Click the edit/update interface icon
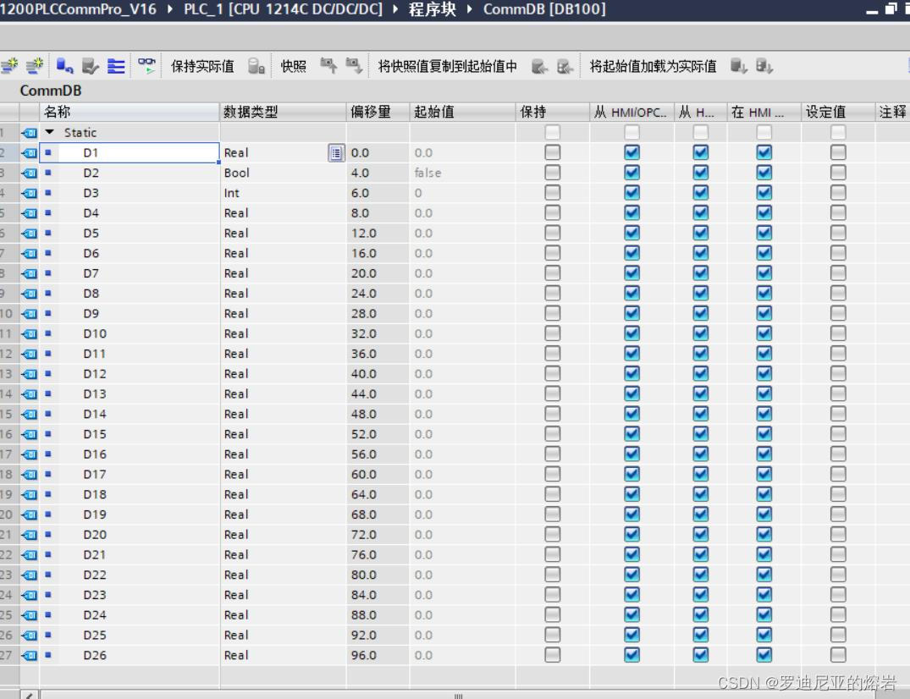This screenshot has width=910, height=699. [91, 66]
